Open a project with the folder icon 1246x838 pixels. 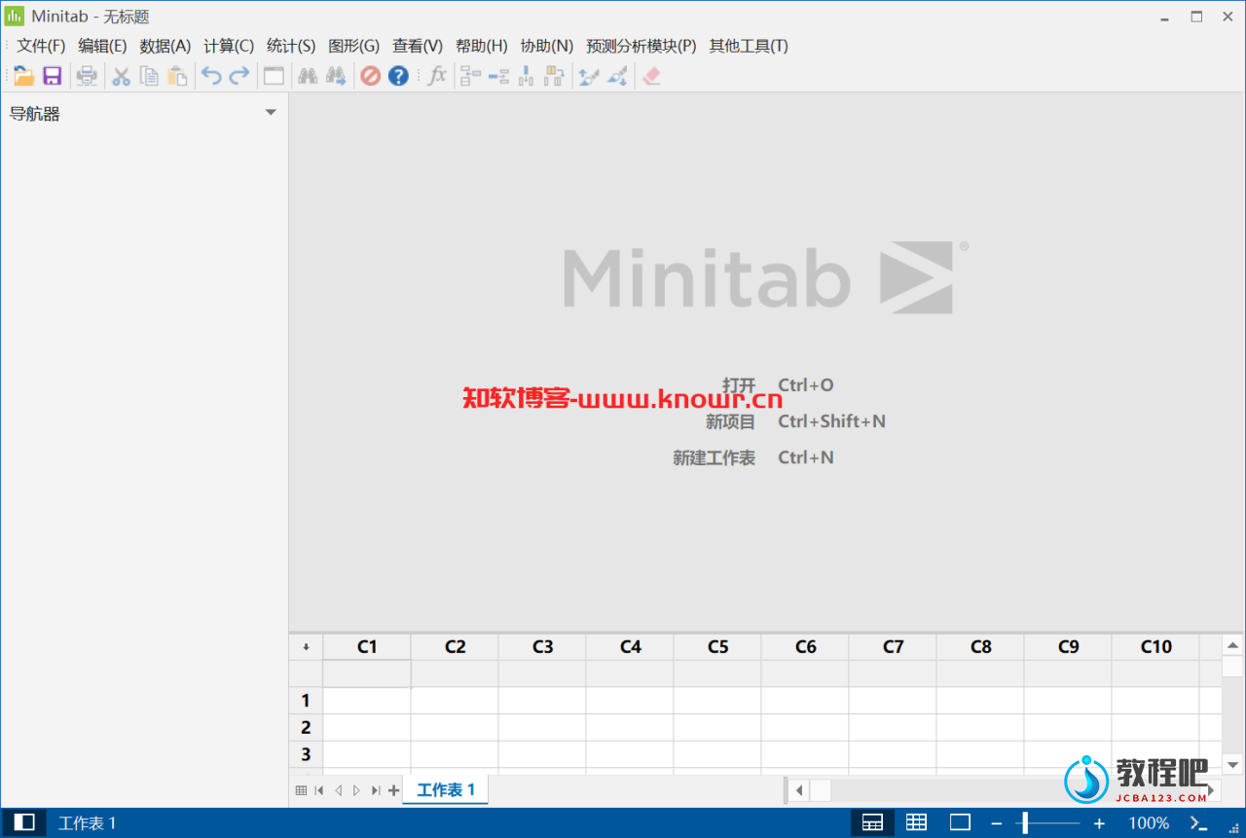click(24, 76)
